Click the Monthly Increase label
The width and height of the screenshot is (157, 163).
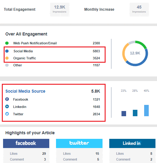click(x=99, y=9)
